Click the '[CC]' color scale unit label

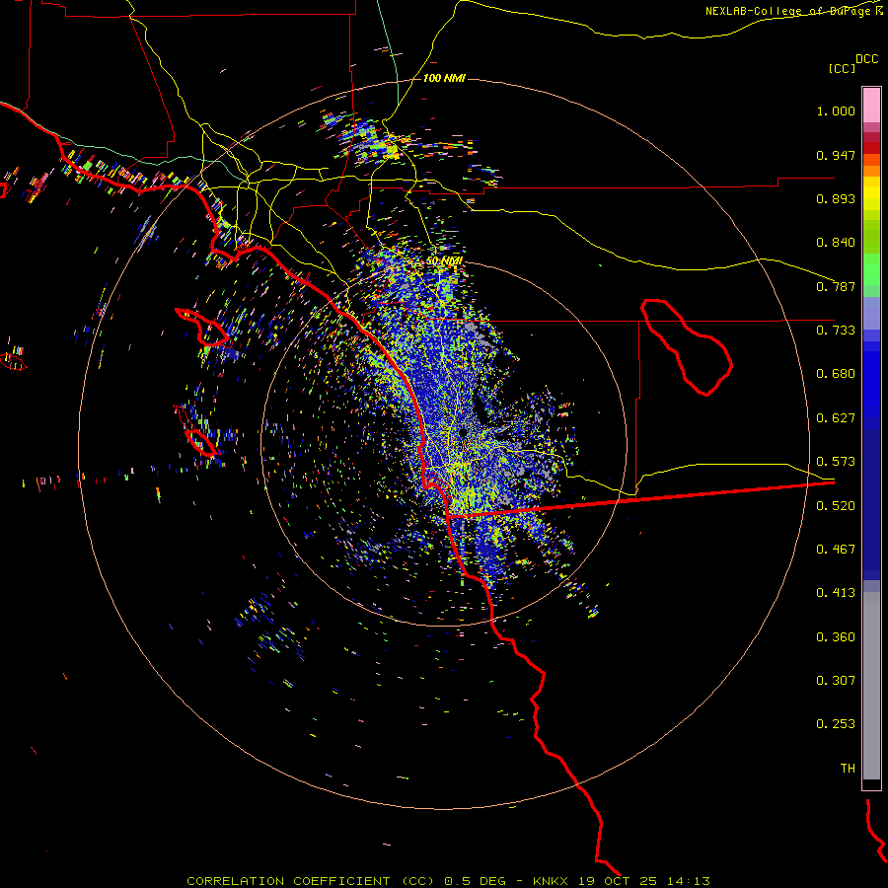(843, 68)
